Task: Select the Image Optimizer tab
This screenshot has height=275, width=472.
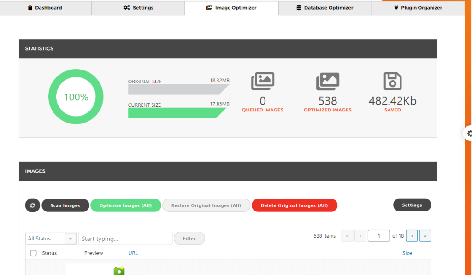Action: pyautogui.click(x=231, y=8)
